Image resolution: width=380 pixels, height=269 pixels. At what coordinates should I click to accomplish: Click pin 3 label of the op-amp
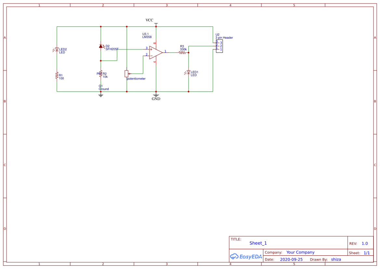click(x=147, y=47)
